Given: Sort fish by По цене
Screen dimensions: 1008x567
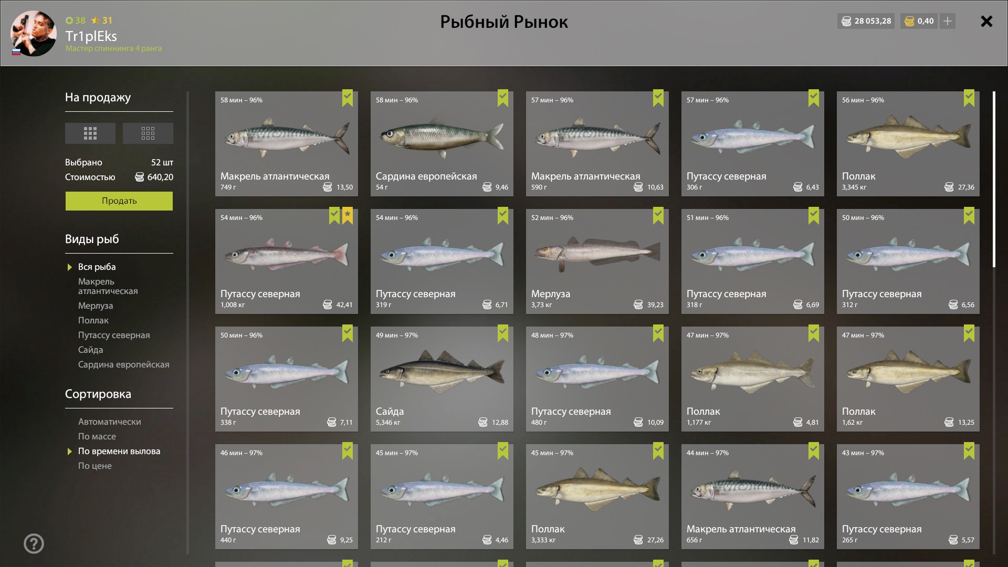Looking at the screenshot, I should coord(95,466).
